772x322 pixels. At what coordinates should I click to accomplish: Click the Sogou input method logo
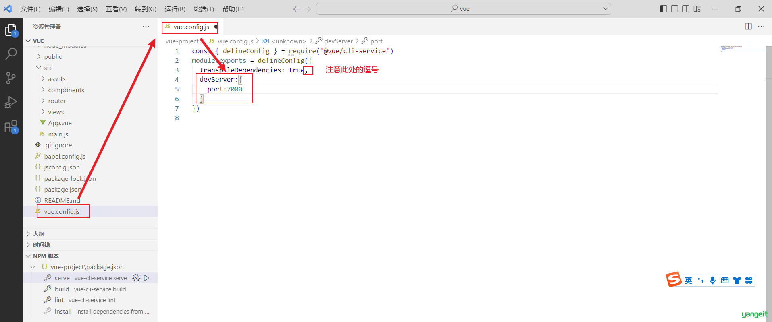pyautogui.click(x=674, y=279)
